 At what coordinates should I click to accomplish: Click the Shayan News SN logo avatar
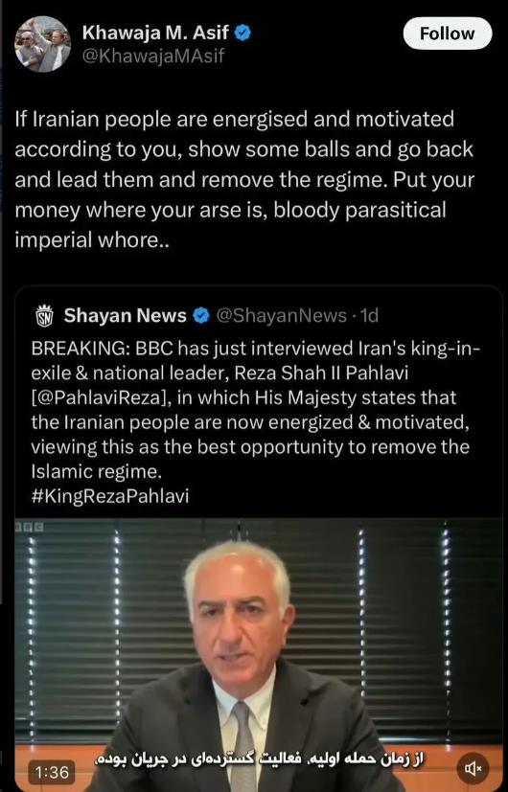point(44,316)
